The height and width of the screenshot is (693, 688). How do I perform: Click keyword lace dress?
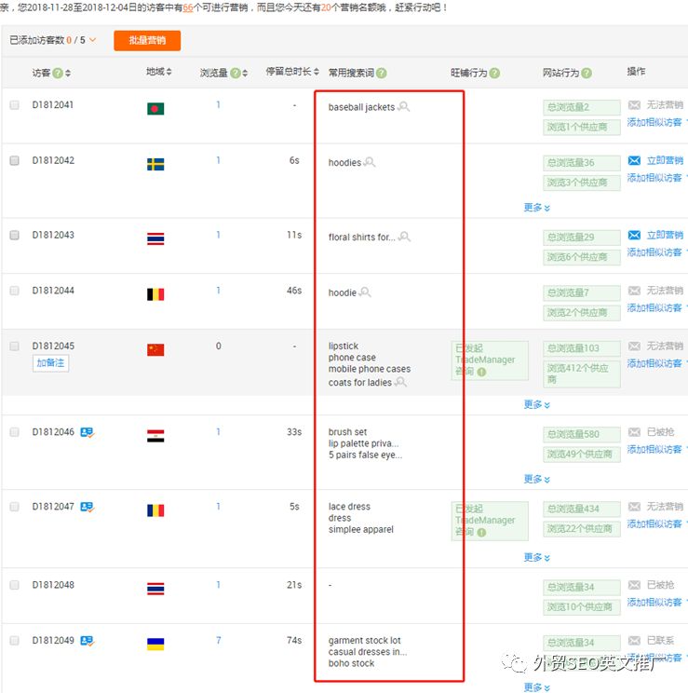(x=349, y=507)
